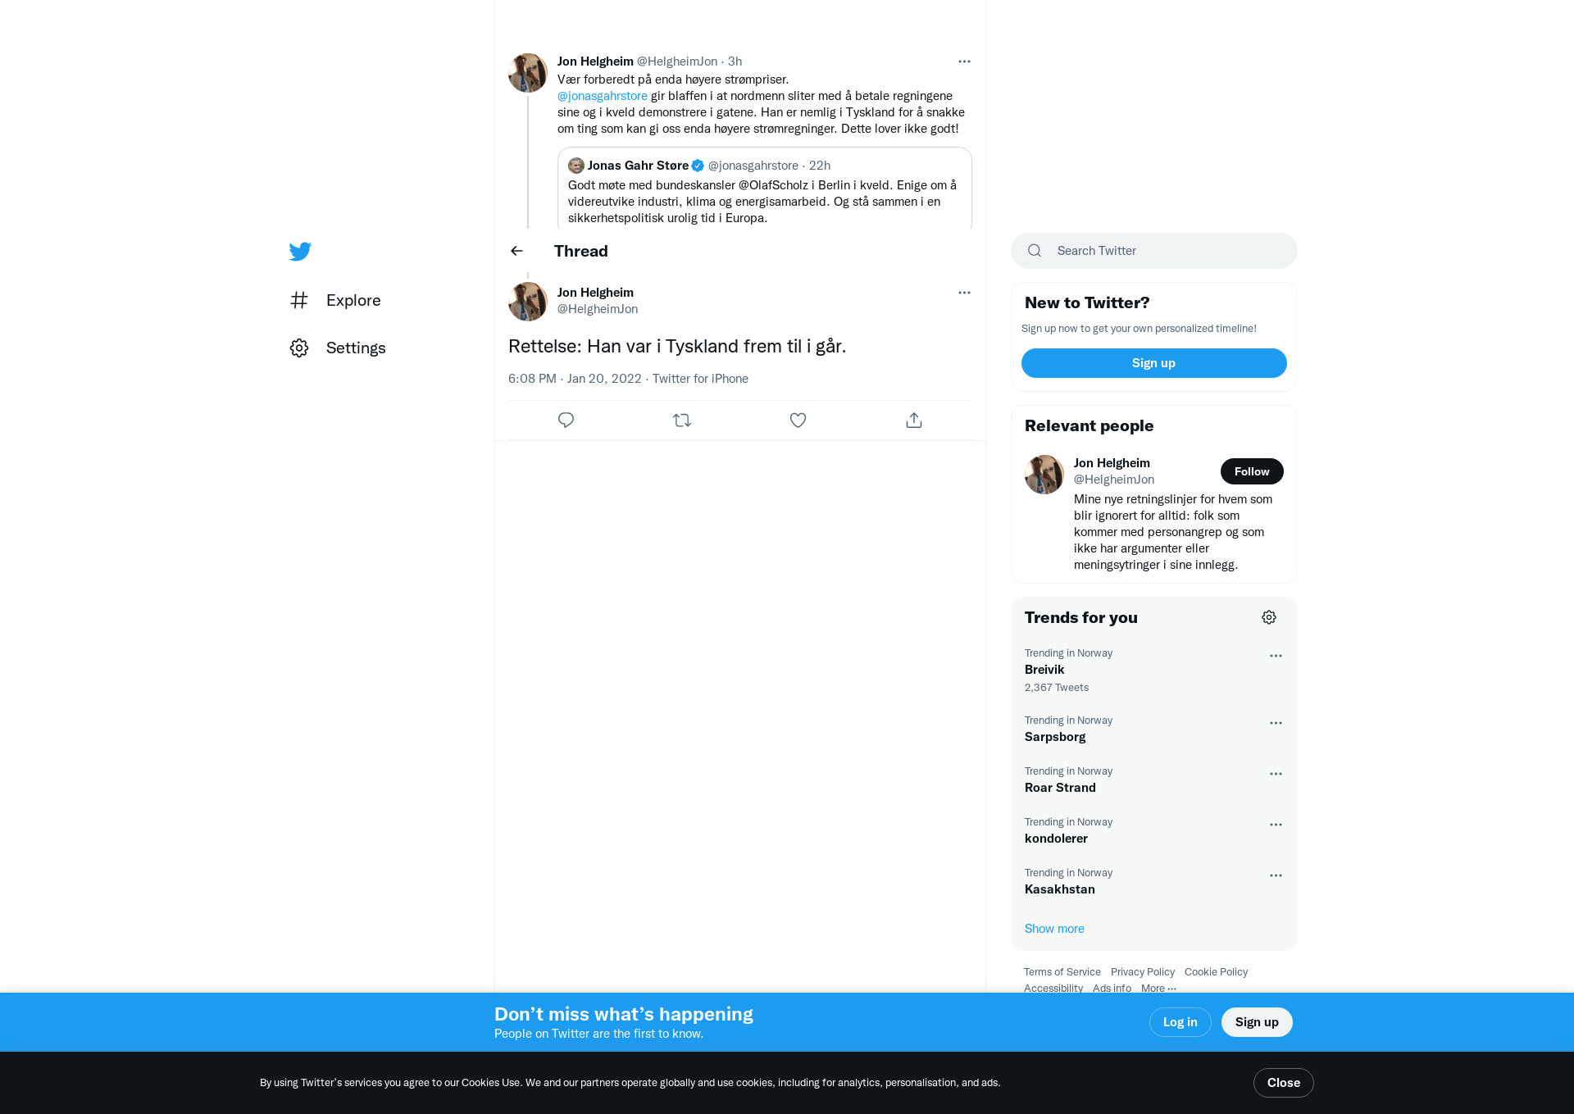Focus the Search Twitter field
Viewport: 1574px width, 1114px height.
coord(1153,251)
